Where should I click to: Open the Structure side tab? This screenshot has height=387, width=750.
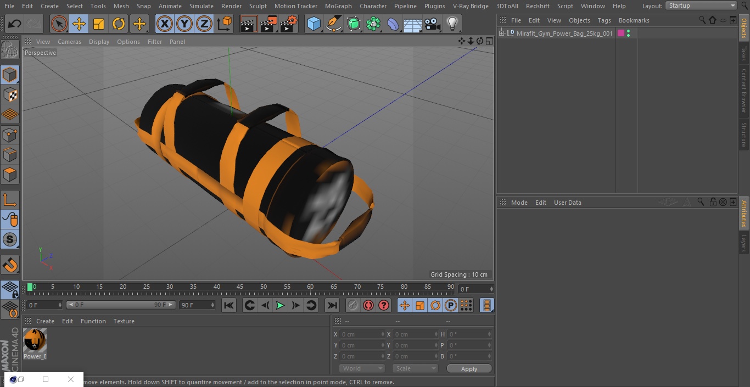click(x=744, y=134)
